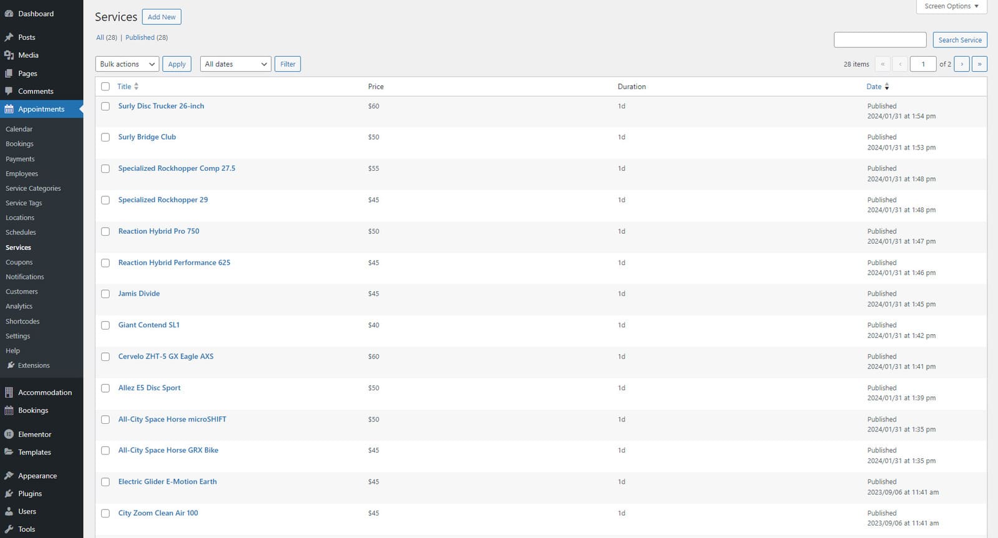Go to next page arrow

coord(962,64)
